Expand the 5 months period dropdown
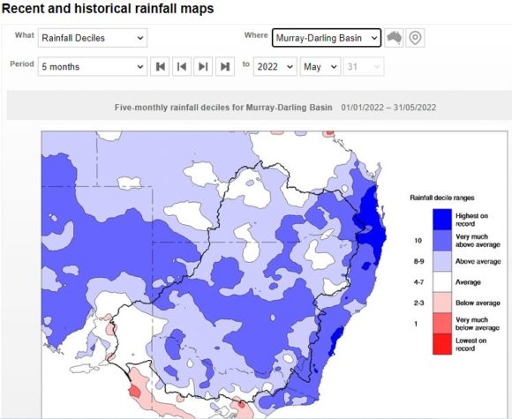The width and height of the screenshot is (512, 419). coord(93,66)
